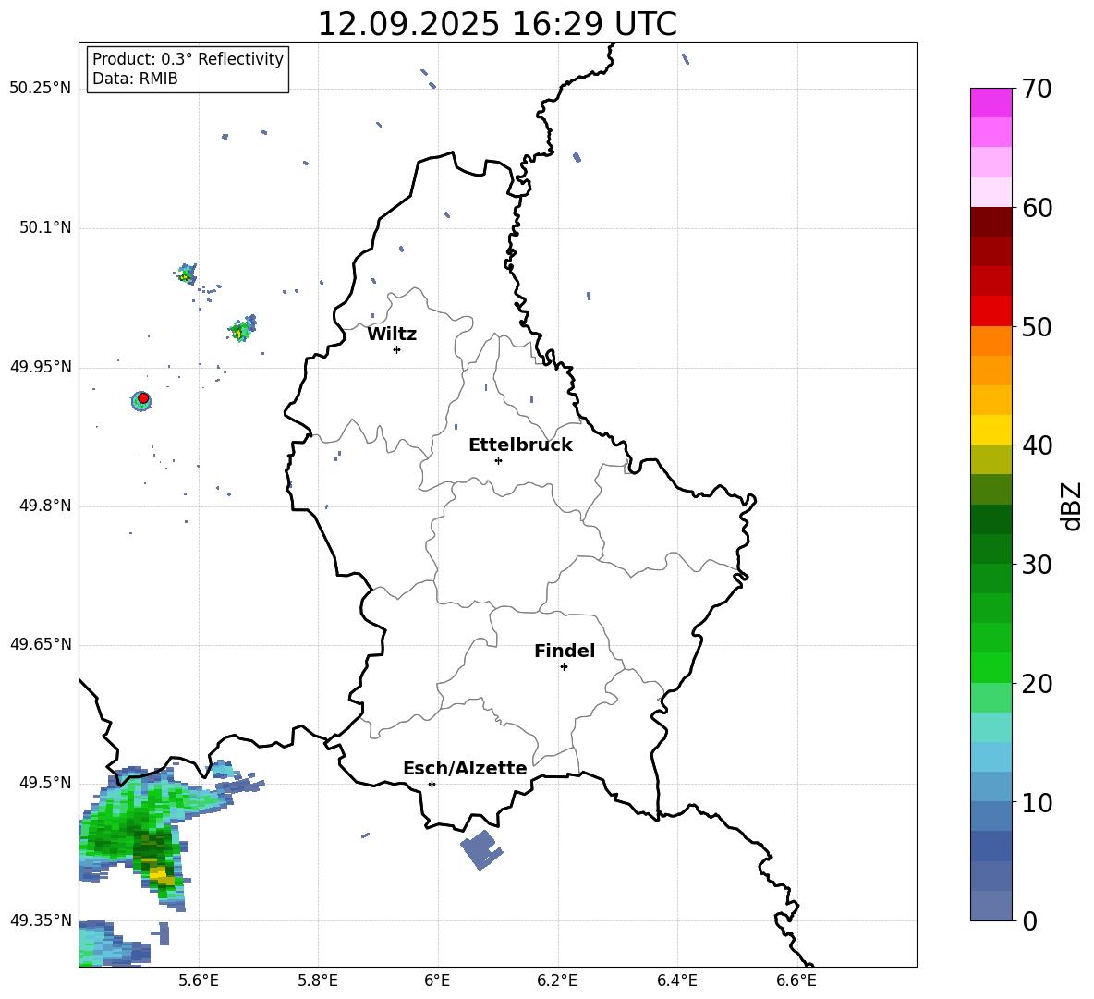Image resolution: width=1094 pixels, height=999 pixels.
Task: Click the blue echo patch south of Esch/Alzette
Action: click(x=481, y=849)
